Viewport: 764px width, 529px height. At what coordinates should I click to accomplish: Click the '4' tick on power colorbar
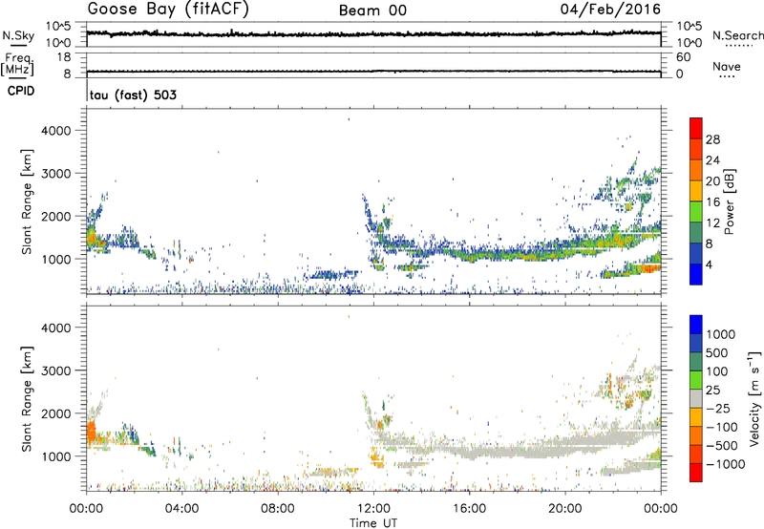(709, 264)
